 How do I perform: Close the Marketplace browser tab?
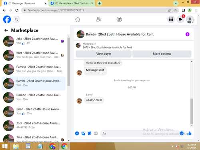tap(92, 3)
